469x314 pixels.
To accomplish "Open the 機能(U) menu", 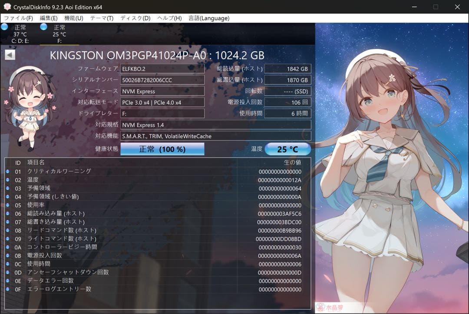I will pyautogui.click(x=74, y=18).
